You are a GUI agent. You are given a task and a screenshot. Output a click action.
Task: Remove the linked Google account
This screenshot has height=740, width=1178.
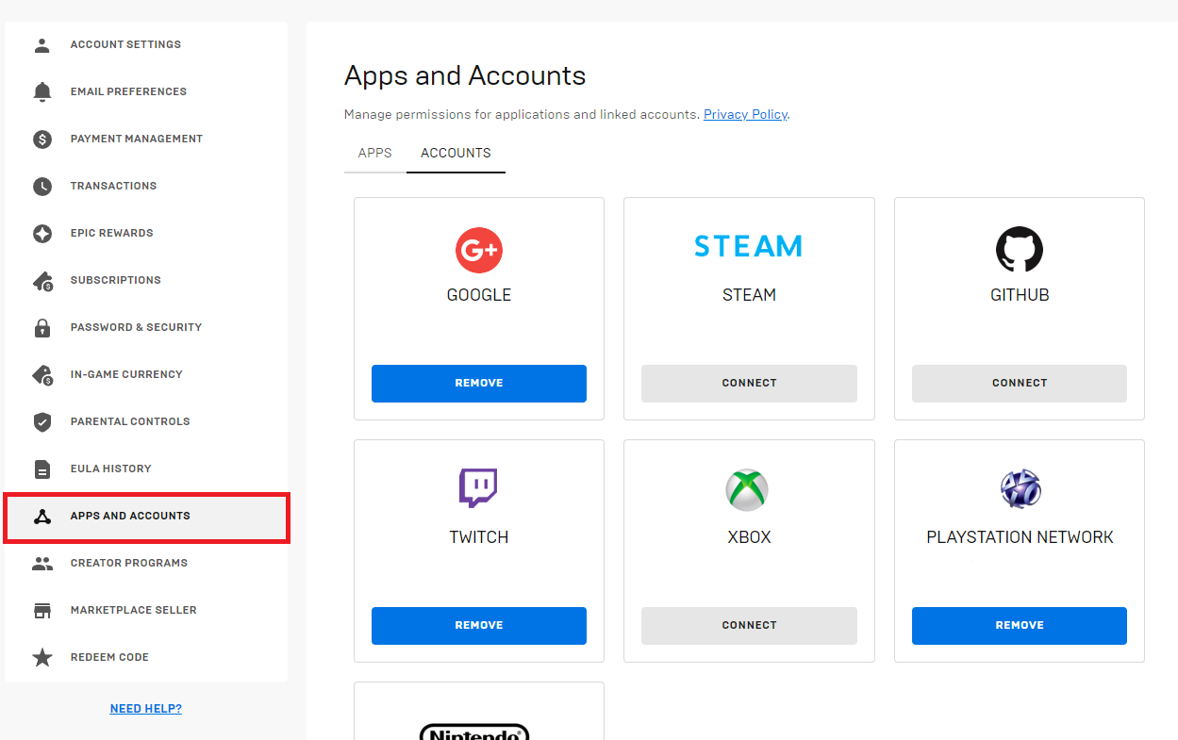478,384
